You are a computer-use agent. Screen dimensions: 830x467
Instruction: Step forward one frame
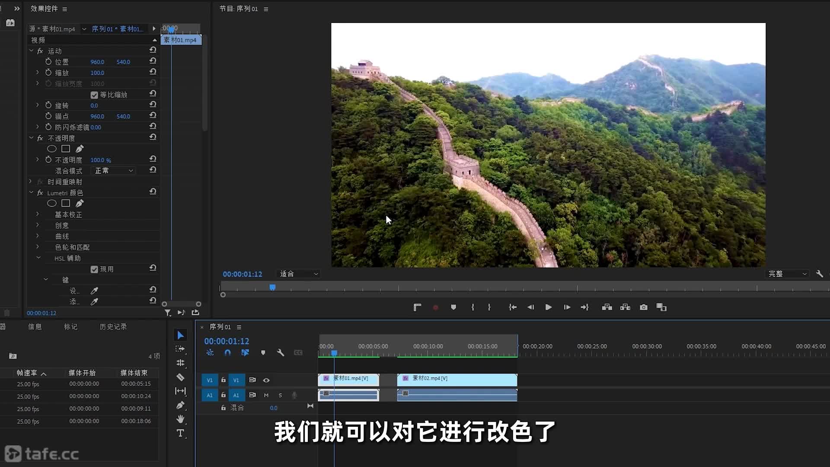[567, 307]
